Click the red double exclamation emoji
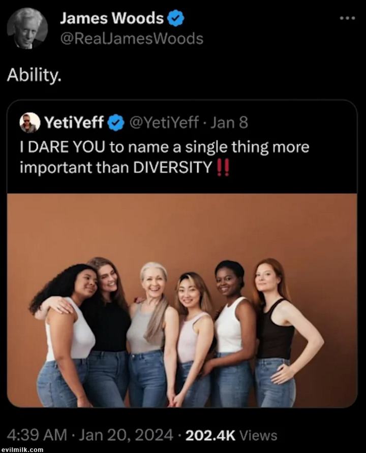This screenshot has width=366, height=453. tap(223, 168)
